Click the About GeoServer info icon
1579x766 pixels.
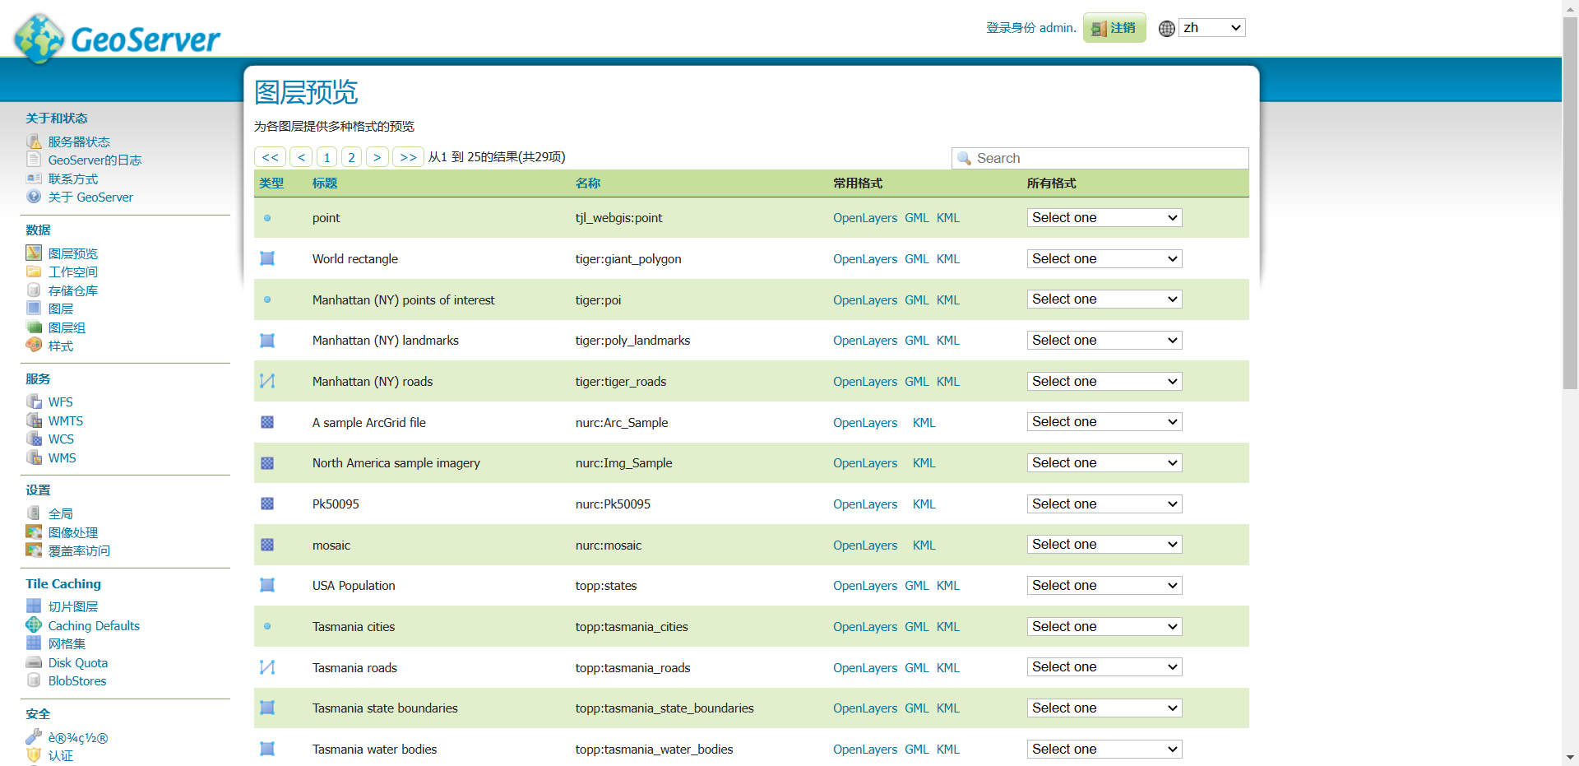[34, 197]
